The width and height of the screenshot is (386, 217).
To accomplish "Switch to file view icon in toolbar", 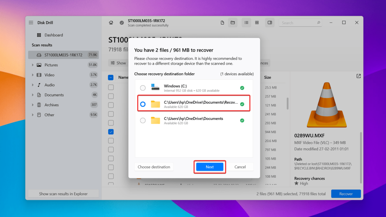I will [x=222, y=23].
